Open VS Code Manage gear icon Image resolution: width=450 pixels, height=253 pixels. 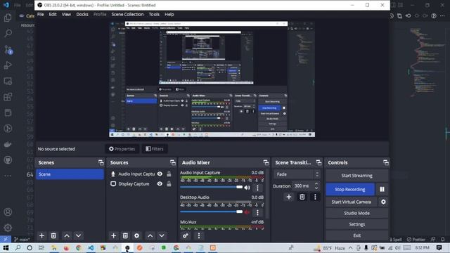[8, 228]
